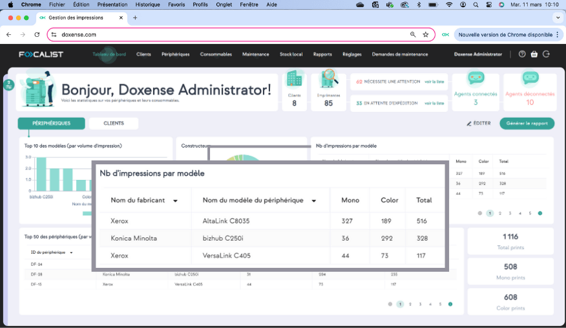Click next-page green dot in Top 50 pagination
Screen dimensions: 566x328
tap(450, 304)
